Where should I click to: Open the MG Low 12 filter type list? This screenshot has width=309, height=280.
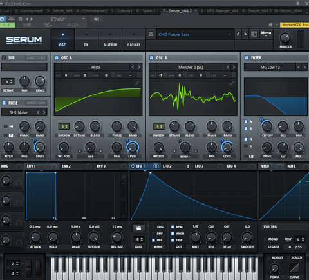[x=270, y=67]
